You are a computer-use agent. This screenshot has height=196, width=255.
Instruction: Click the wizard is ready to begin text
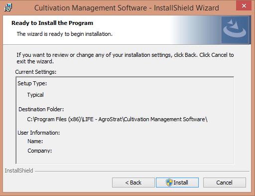pyautogui.click(x=65, y=34)
